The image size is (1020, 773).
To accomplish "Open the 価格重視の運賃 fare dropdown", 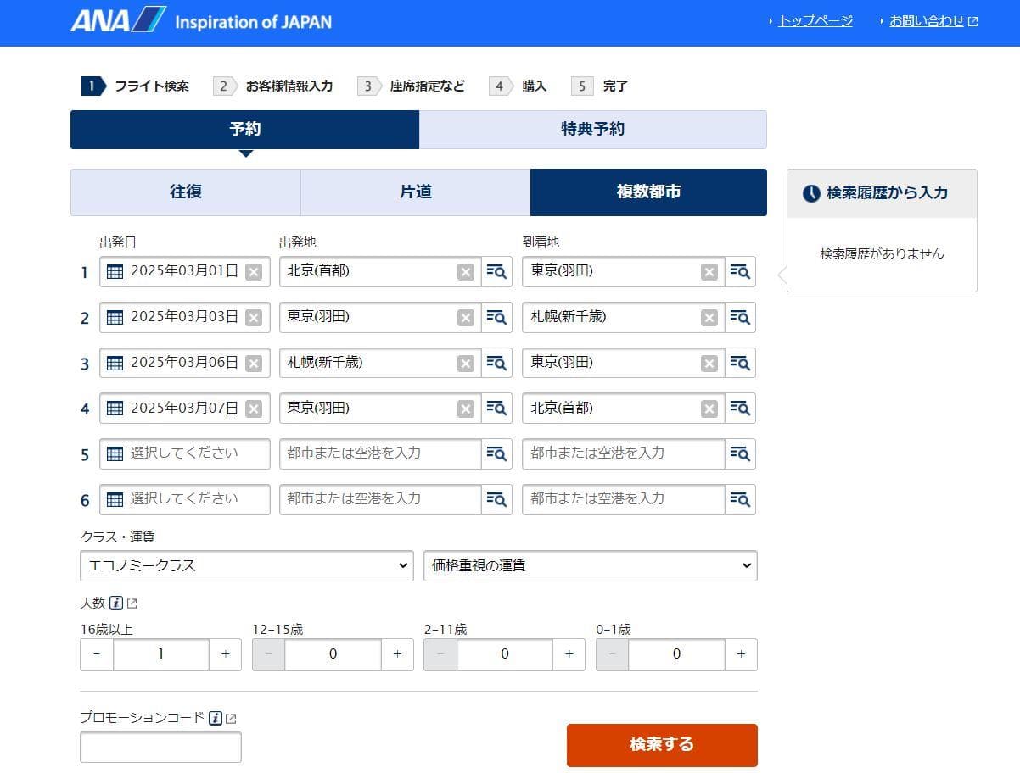I will tap(590, 565).
